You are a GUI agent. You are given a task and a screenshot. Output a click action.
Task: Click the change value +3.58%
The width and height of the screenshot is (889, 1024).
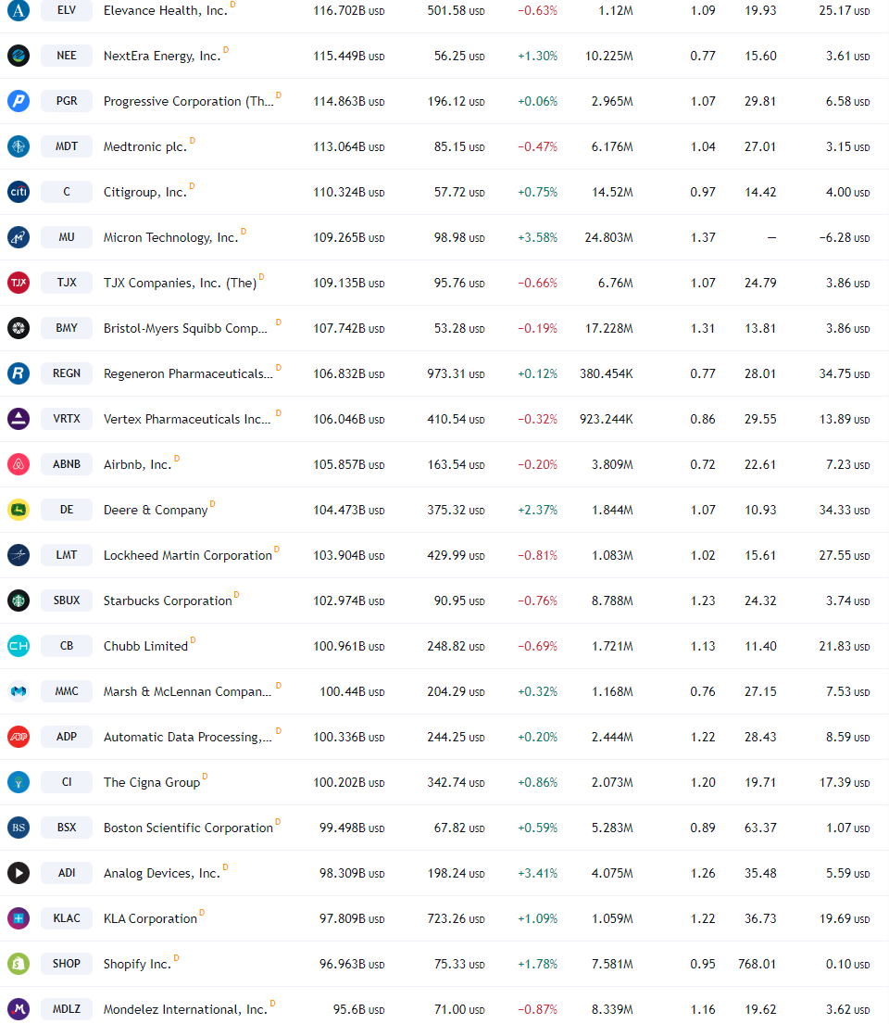pos(537,238)
